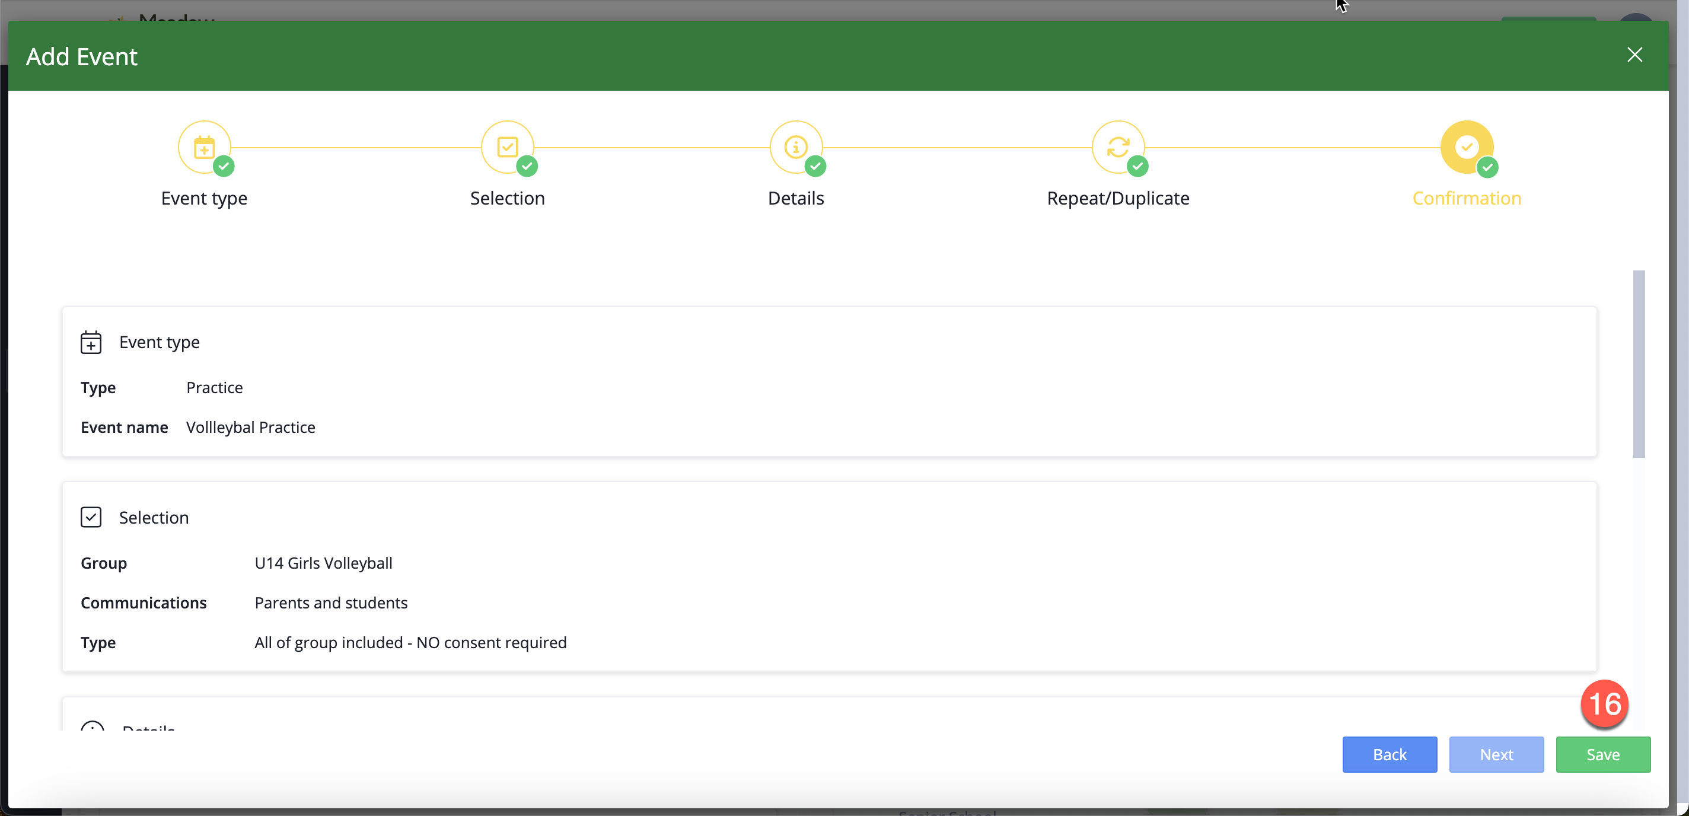The image size is (1689, 816).
Task: Close the Add Event dialog
Action: click(x=1634, y=55)
